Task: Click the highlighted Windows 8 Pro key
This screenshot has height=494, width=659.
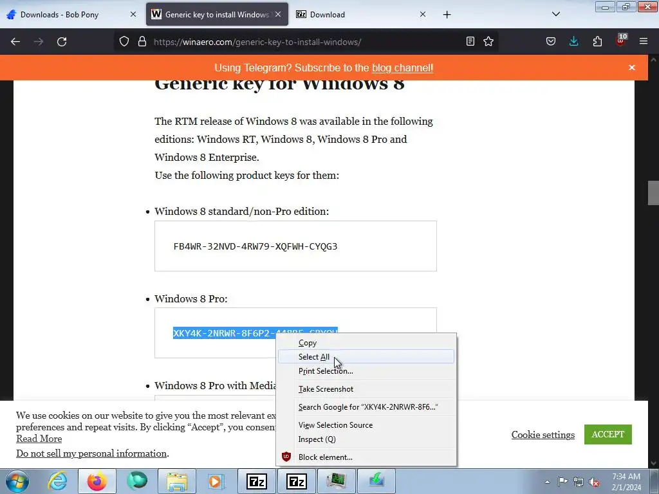Action: pos(225,333)
